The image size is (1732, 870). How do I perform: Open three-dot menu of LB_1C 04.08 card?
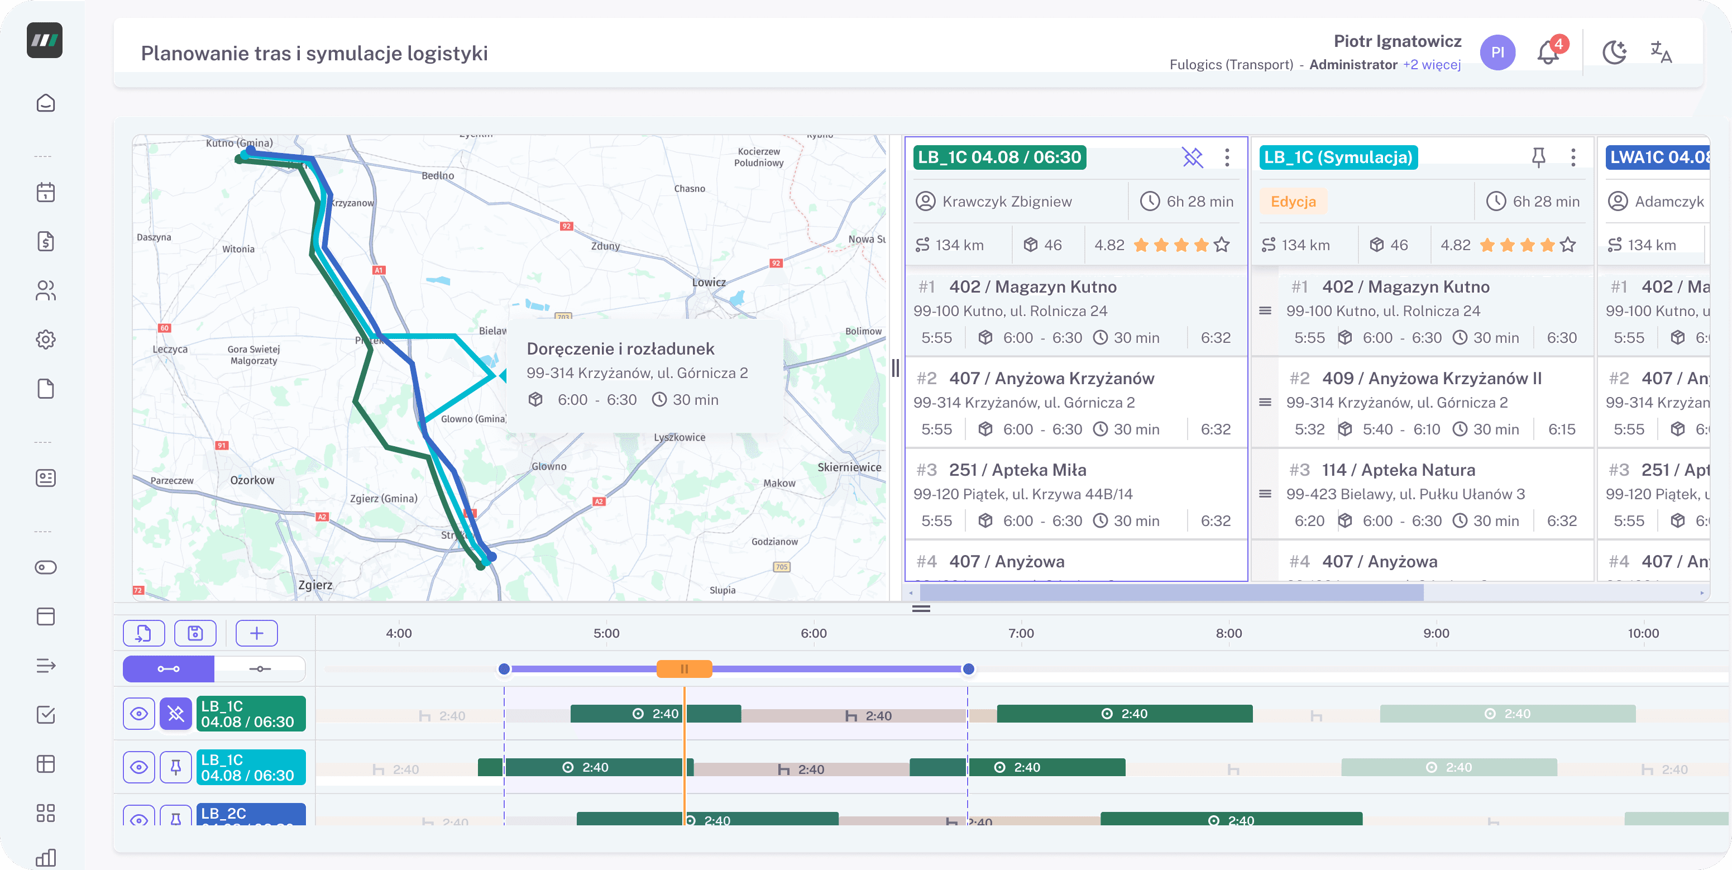(1227, 157)
